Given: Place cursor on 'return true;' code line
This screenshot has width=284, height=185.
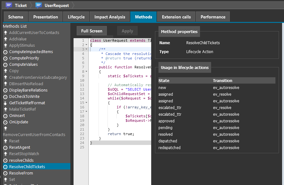Looking at the screenshot, I should point(121,134).
